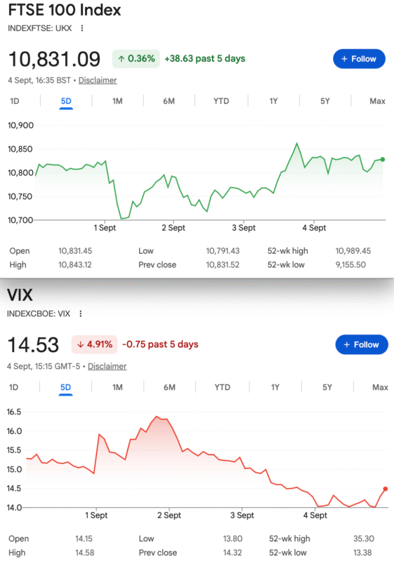Click red endpoint dot on VIX chart
Image resolution: width=394 pixels, height=561 pixels.
[x=386, y=489]
